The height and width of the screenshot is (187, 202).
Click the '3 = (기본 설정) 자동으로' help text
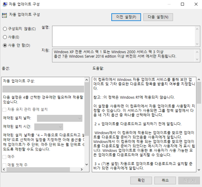coord(143,166)
